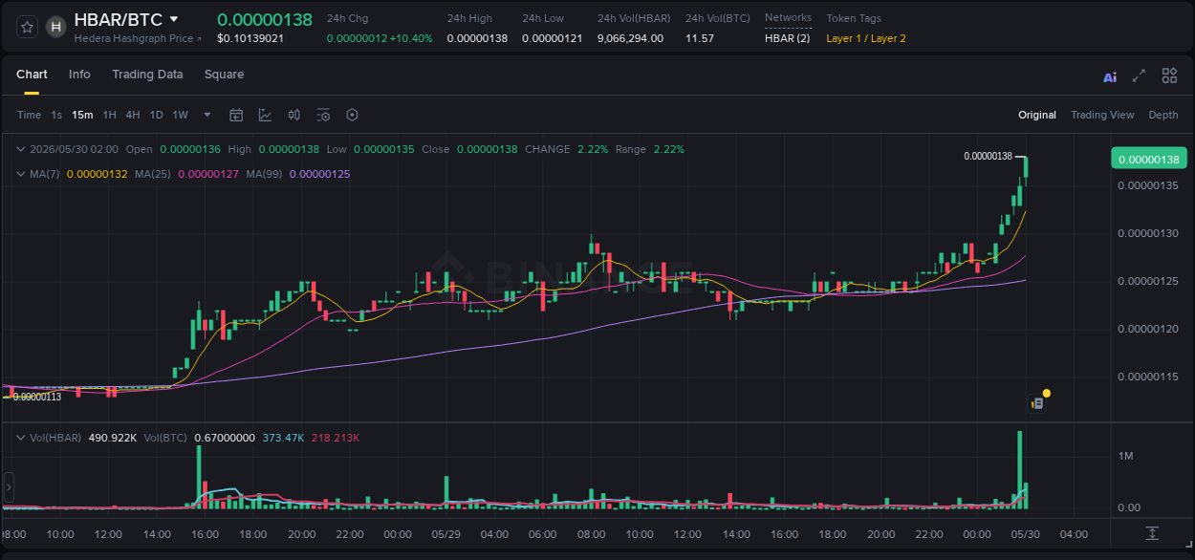Viewport: 1195px width, 560px height.
Task: Click the 24h Low value 0.00000121
Action: point(552,38)
